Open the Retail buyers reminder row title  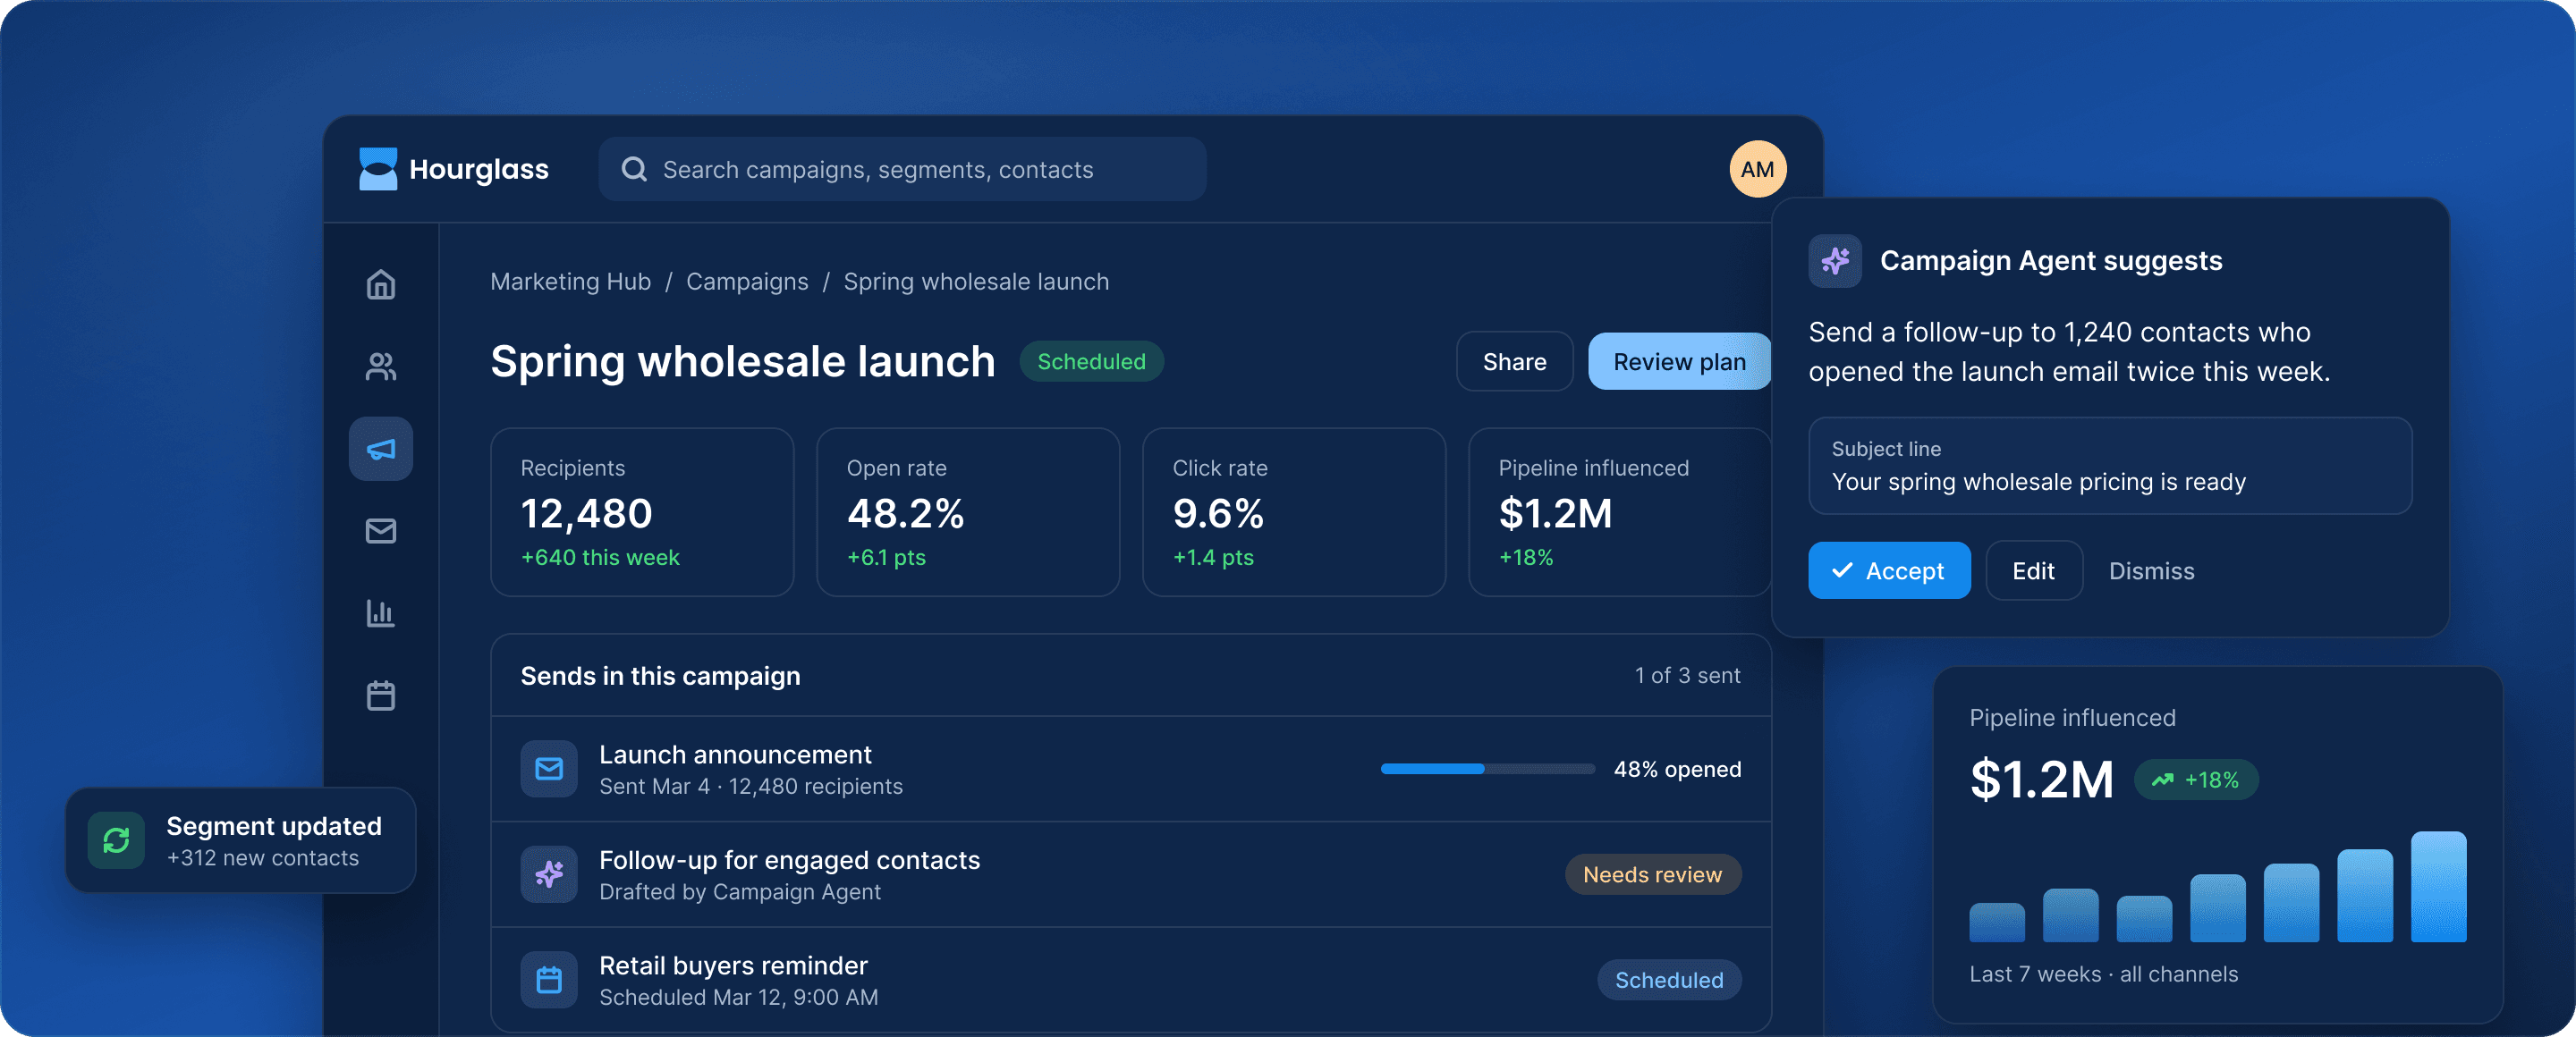coord(733,965)
